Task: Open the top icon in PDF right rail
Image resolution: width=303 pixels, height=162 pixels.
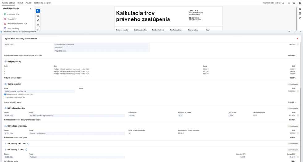Action: pyautogui.click(x=300, y=9)
